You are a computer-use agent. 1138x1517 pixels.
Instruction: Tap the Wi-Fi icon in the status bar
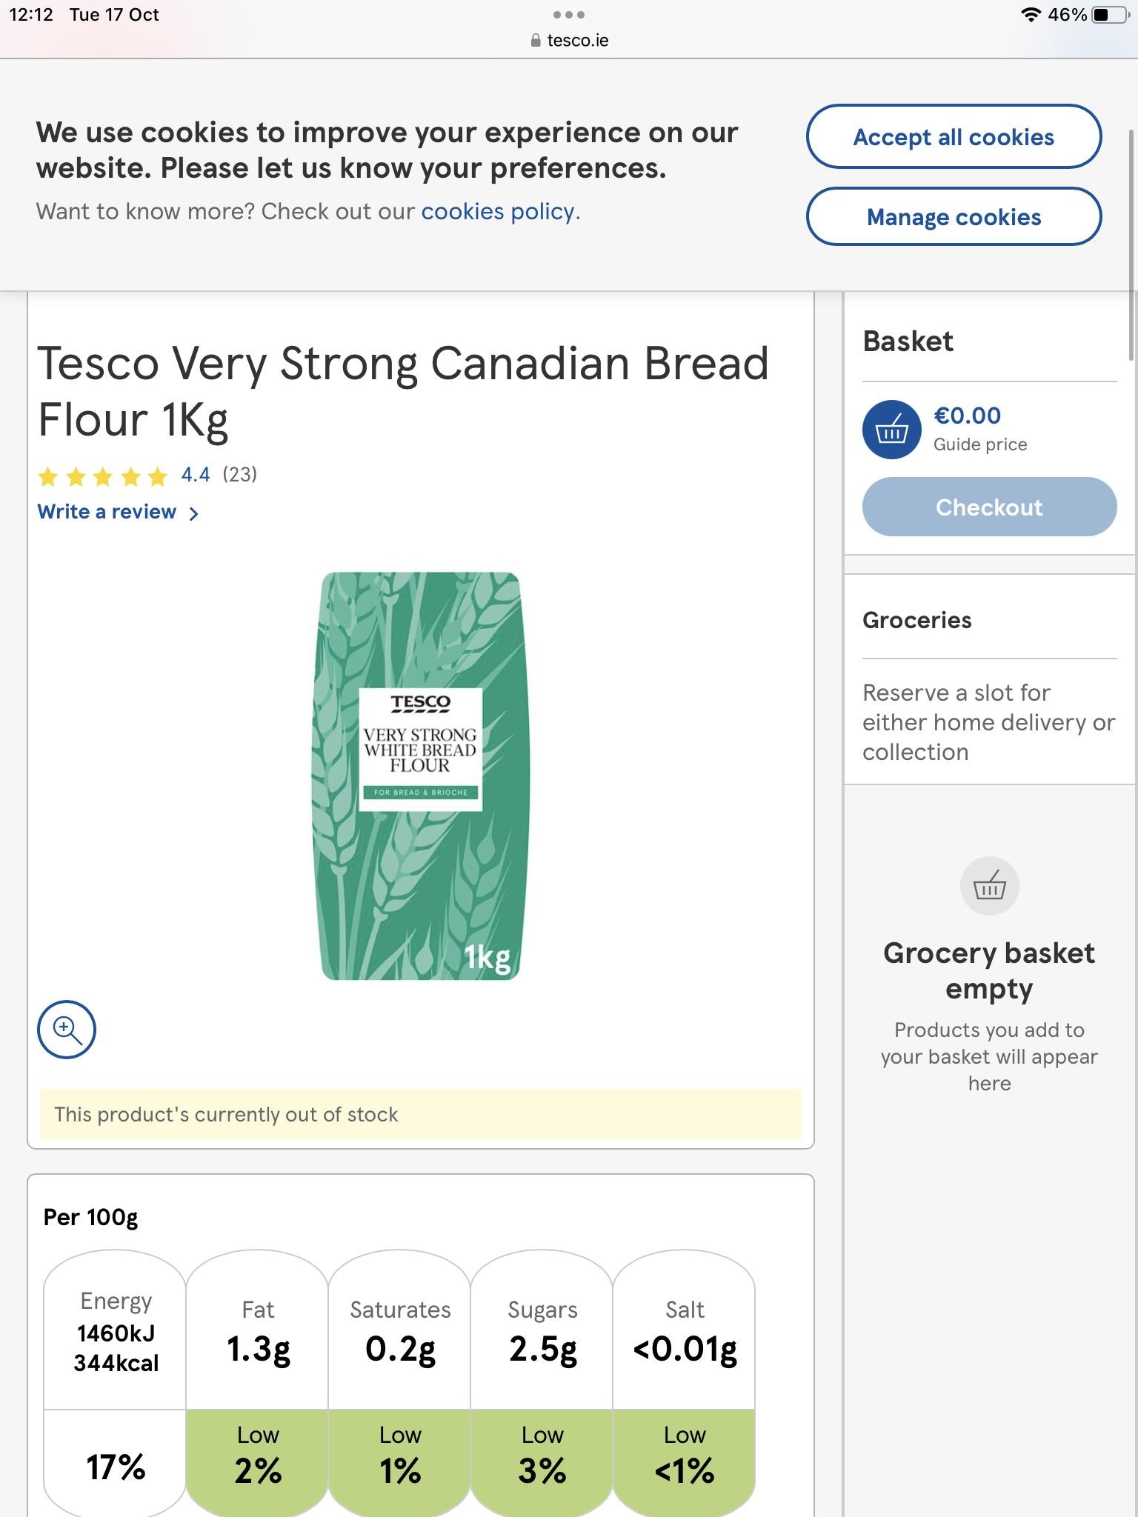[1031, 14]
